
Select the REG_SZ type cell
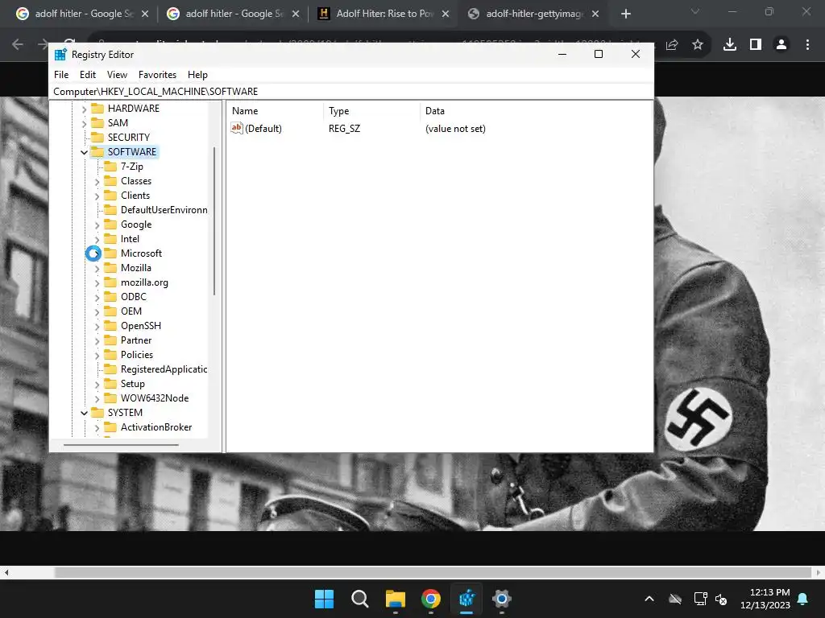point(344,128)
